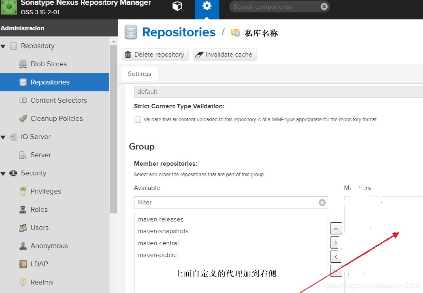Open the Administration gear icon
The image size is (423, 293).
207,6
